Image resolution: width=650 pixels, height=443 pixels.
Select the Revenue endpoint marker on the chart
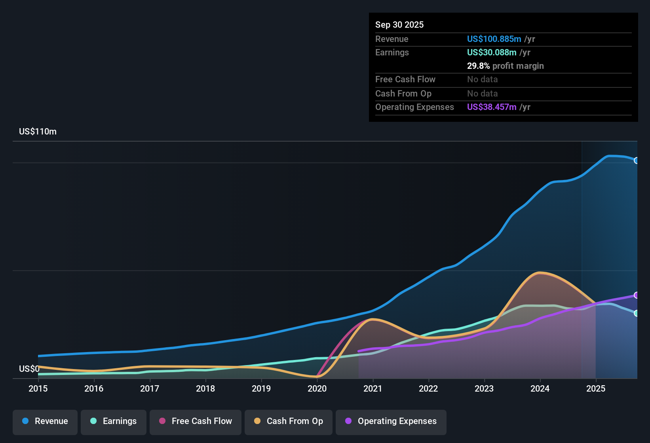click(637, 161)
